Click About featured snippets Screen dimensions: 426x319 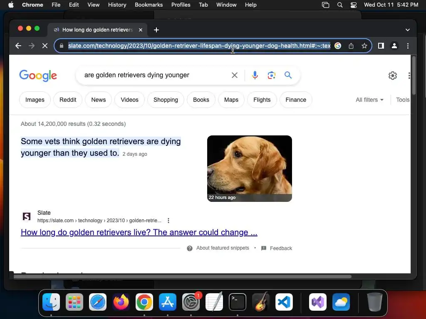pyautogui.click(x=223, y=248)
